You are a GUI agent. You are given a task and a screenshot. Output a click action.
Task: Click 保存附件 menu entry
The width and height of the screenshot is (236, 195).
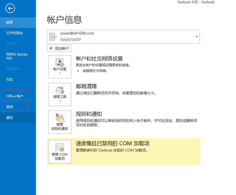pos(18,69)
